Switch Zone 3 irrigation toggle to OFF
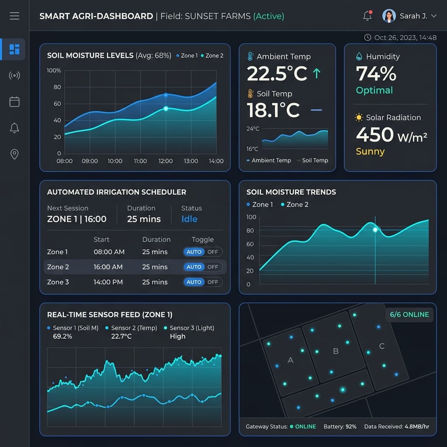This screenshot has width=447, height=447. 213,282
